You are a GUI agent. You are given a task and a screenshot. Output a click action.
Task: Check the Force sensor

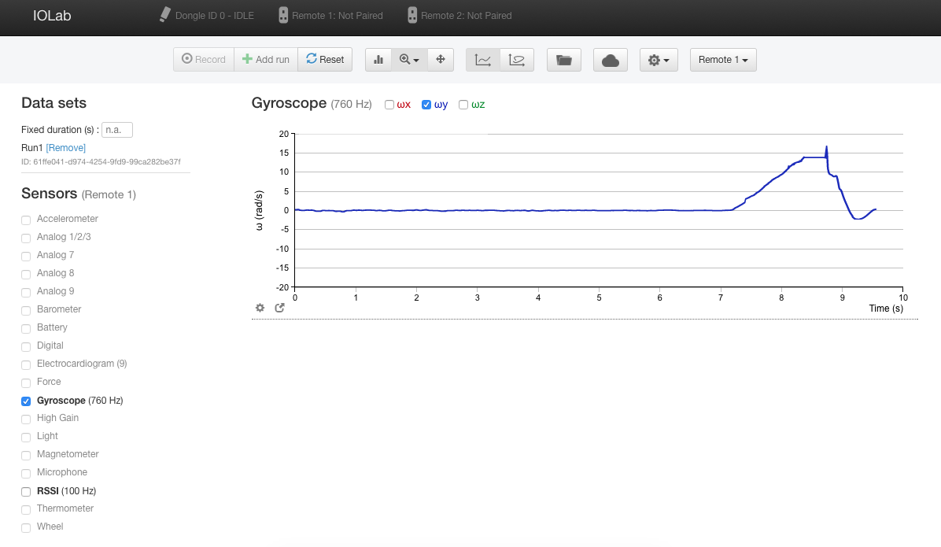coord(26,383)
